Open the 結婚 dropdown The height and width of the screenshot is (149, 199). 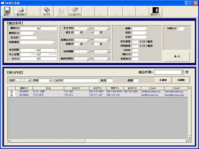click(x=147, y=29)
